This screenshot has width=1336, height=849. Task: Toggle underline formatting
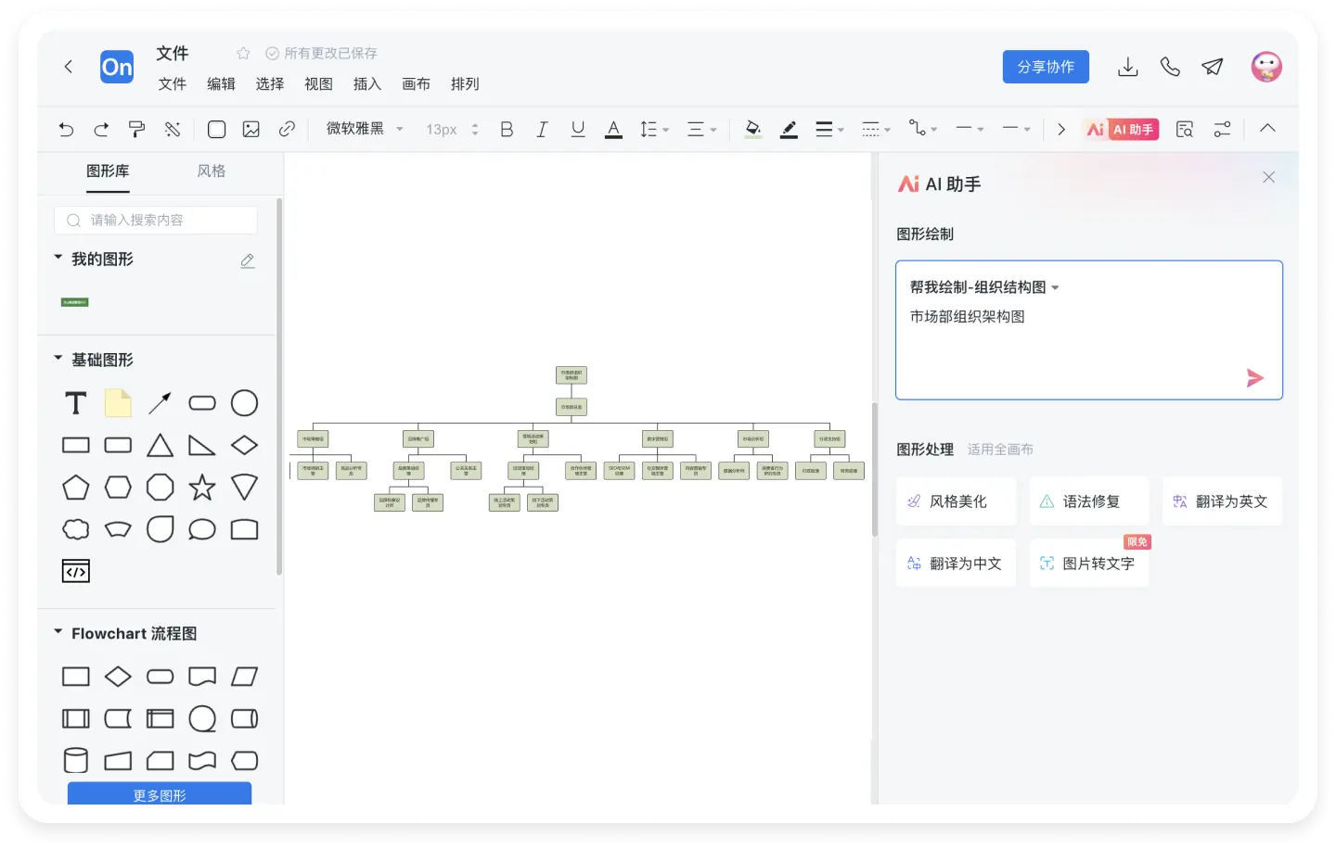577,129
